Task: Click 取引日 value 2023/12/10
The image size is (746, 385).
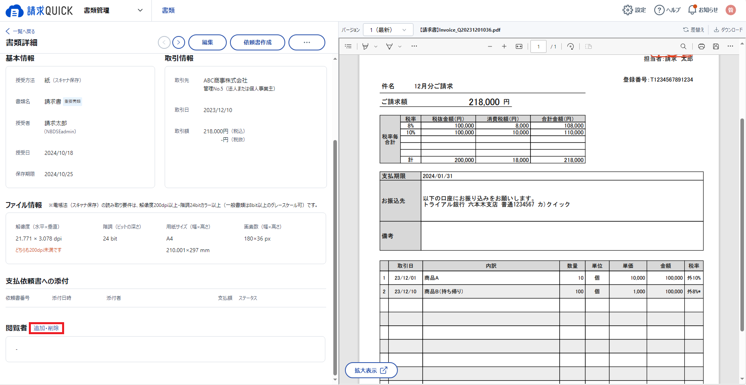Action: (x=218, y=110)
